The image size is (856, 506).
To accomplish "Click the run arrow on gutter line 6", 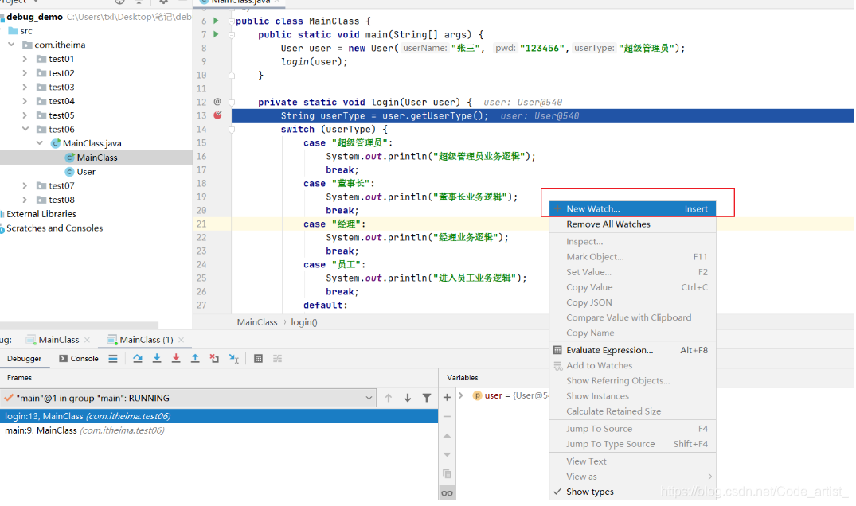I will [x=216, y=21].
